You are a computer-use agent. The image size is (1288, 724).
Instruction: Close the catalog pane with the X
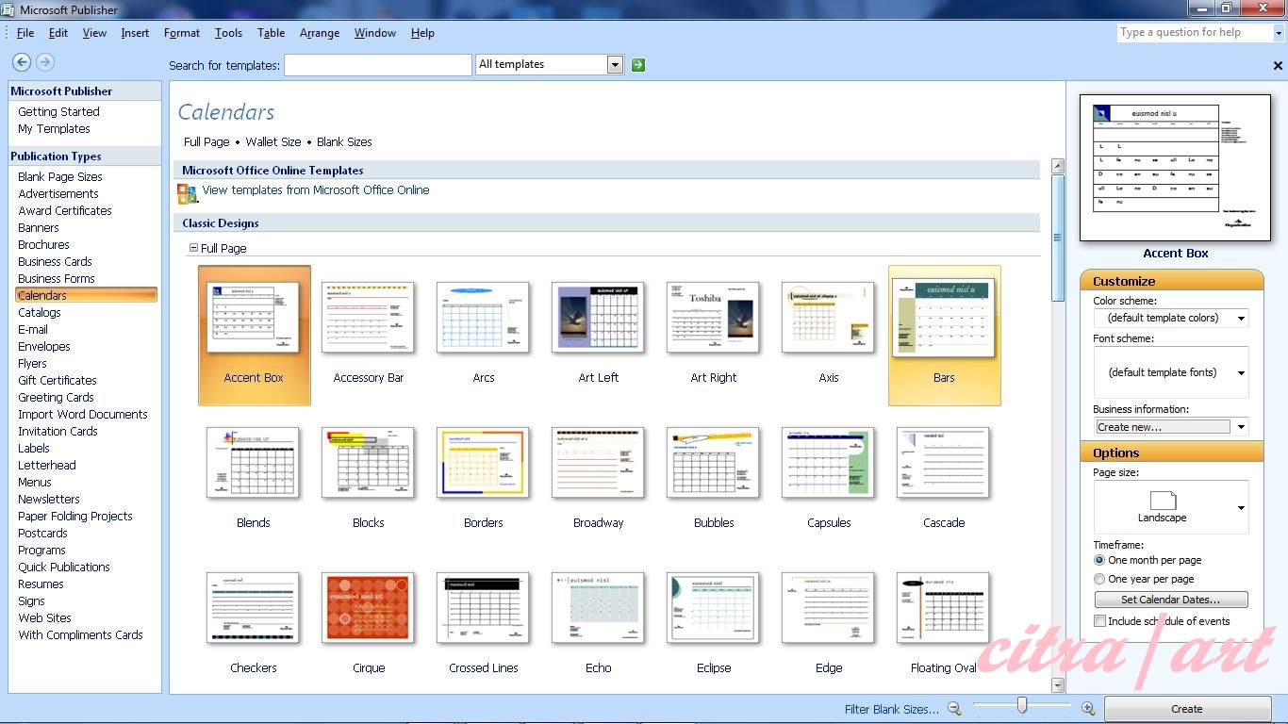tap(1278, 66)
